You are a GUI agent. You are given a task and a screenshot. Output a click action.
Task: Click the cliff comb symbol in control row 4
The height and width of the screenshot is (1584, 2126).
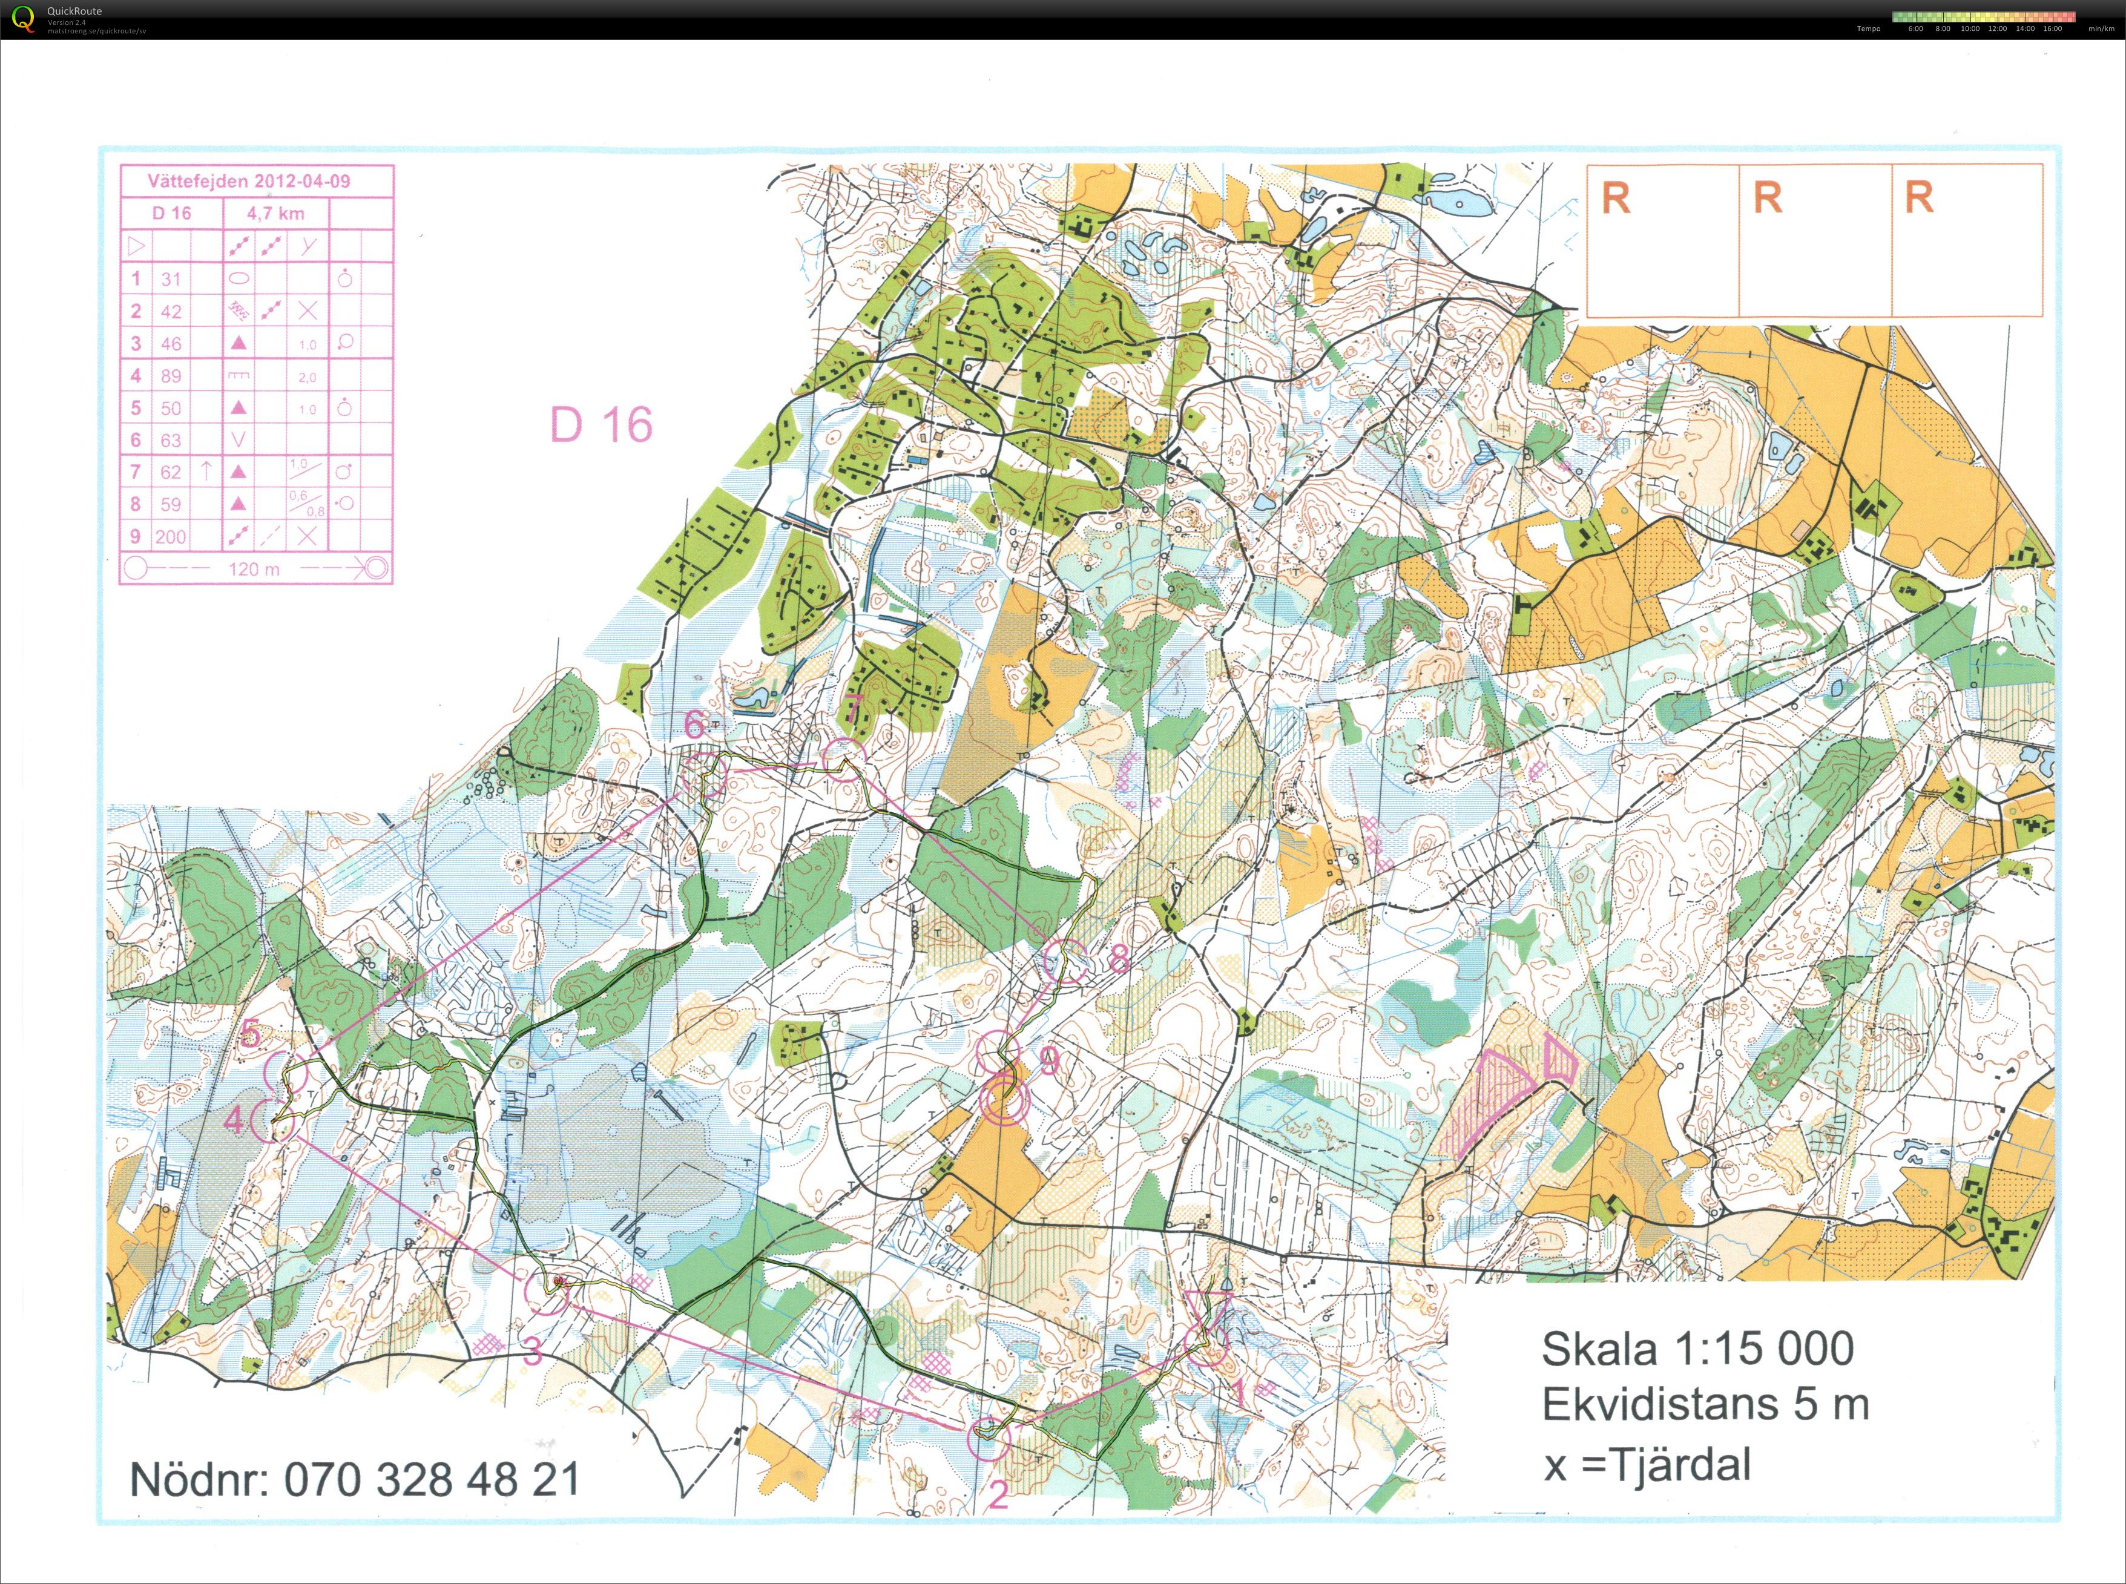click(x=239, y=376)
